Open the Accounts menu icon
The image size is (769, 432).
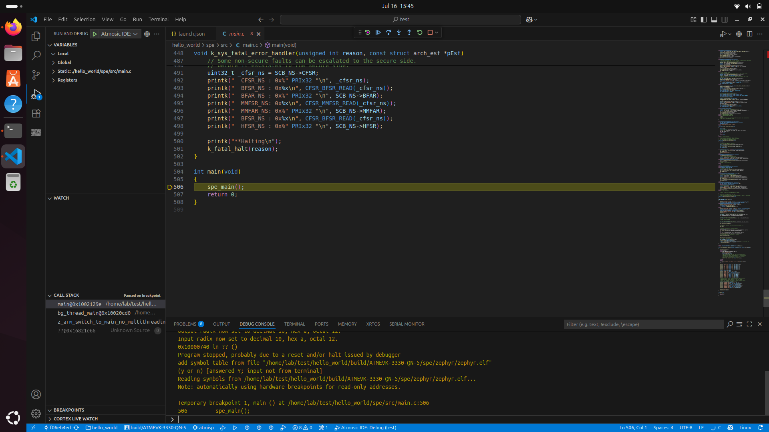pyautogui.click(x=36, y=394)
